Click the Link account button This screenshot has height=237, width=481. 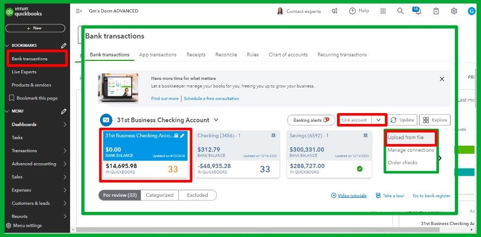(x=354, y=120)
